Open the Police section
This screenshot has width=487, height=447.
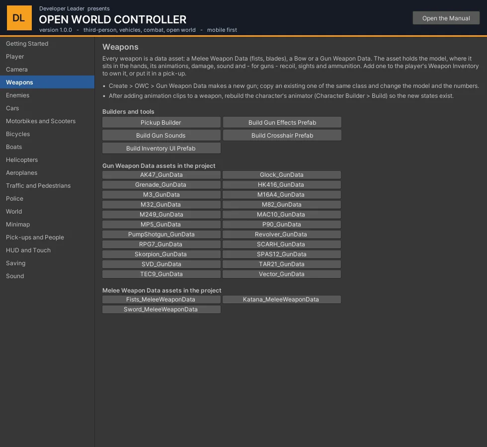(x=47, y=199)
